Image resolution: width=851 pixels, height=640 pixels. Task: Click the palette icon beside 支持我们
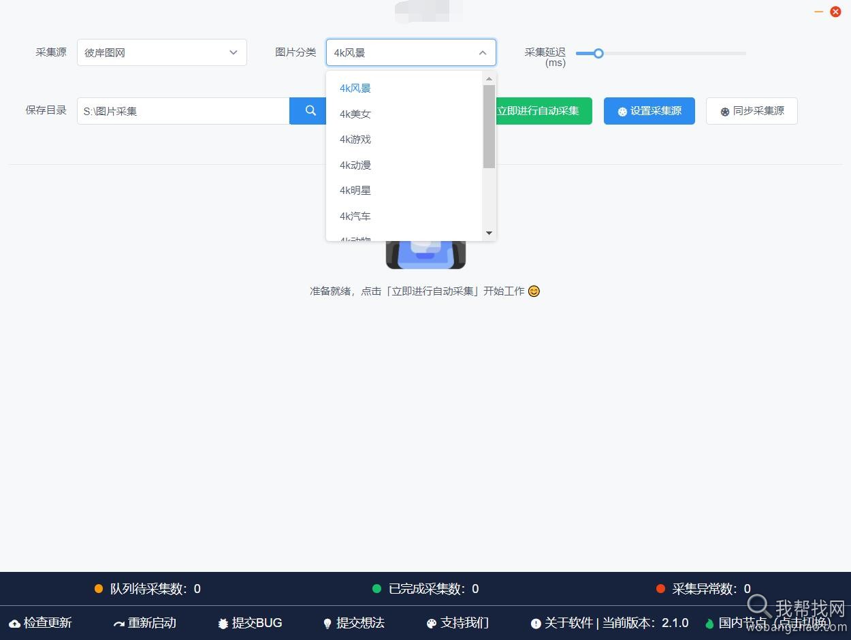[x=432, y=624]
